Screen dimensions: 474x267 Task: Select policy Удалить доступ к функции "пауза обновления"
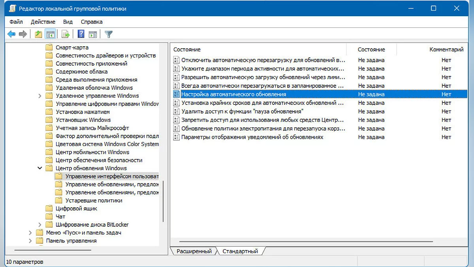(242, 112)
